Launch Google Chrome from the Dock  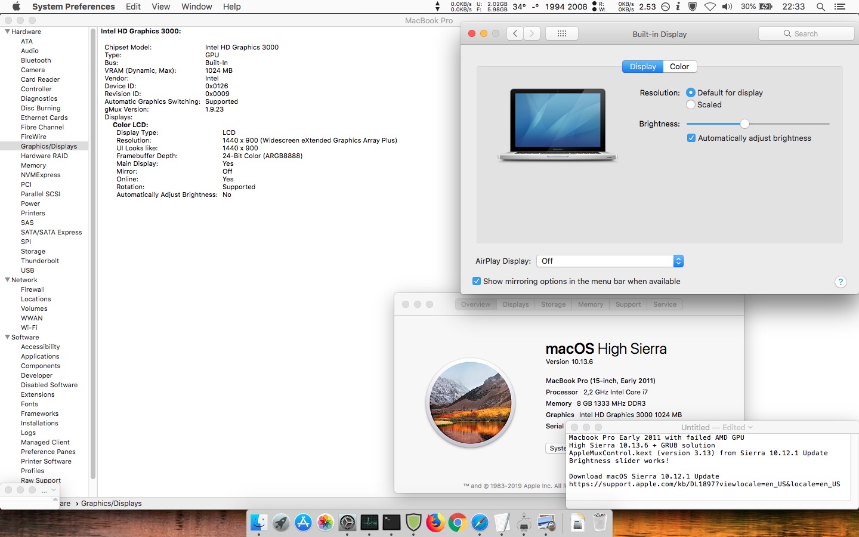458,523
